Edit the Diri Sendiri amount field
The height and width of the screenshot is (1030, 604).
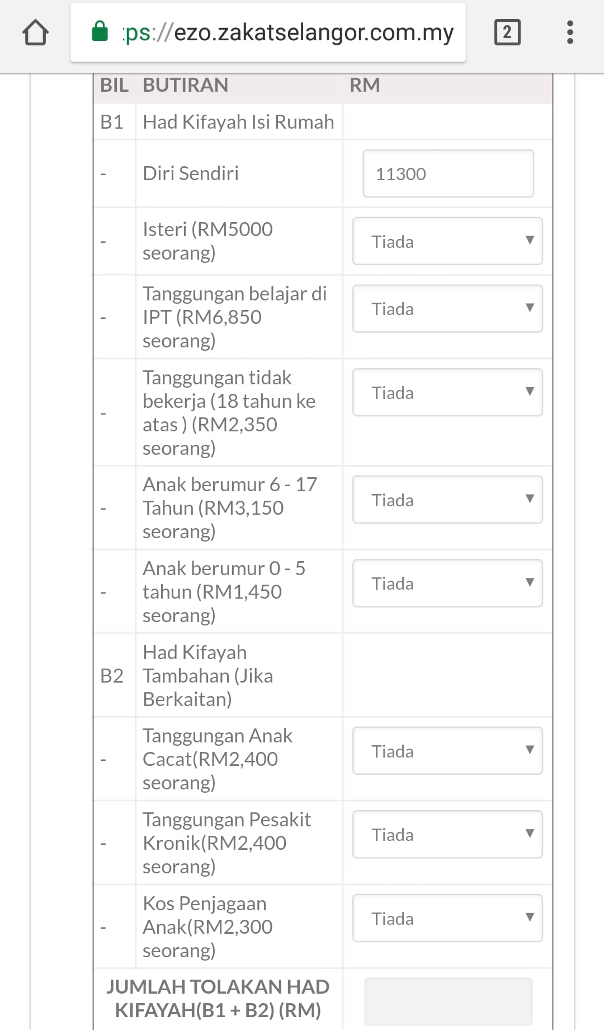pyautogui.click(x=448, y=173)
